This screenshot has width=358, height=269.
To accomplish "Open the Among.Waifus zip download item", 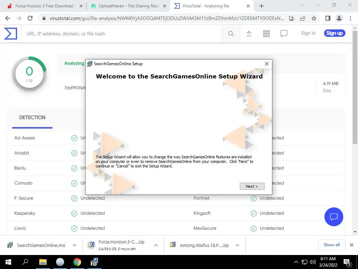I will [200, 245].
